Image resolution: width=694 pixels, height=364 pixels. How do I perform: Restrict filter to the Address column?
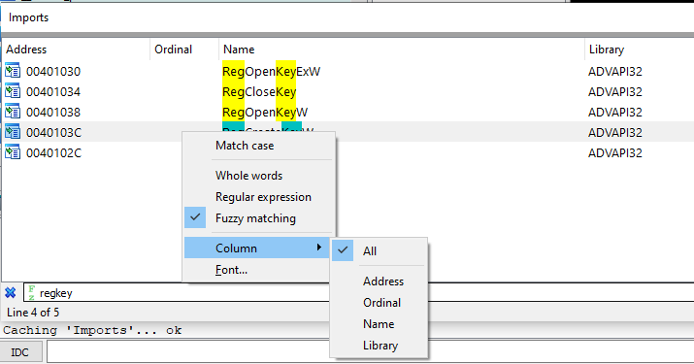click(x=379, y=281)
